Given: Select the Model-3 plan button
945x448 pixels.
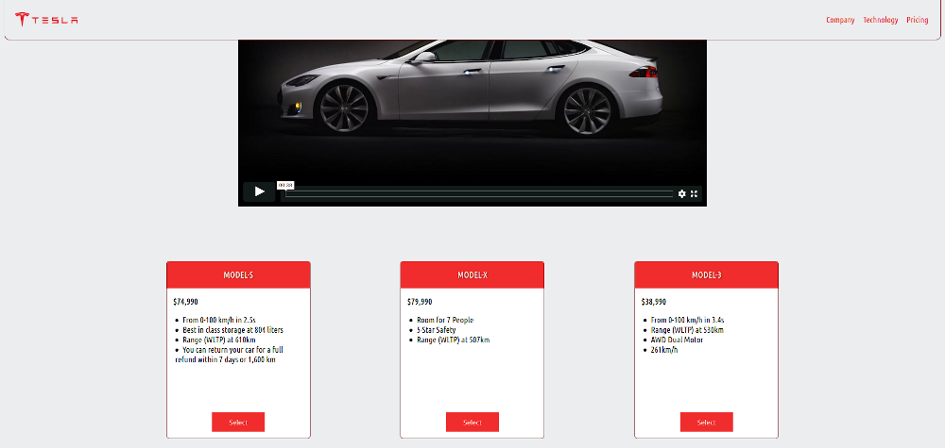Looking at the screenshot, I should point(706,423).
